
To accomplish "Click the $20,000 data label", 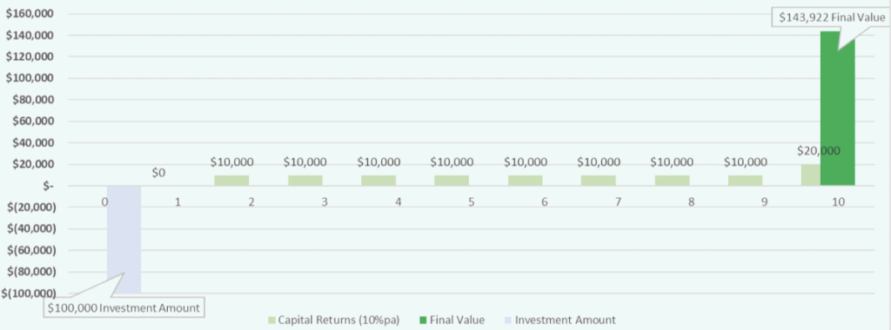I will tap(818, 151).
